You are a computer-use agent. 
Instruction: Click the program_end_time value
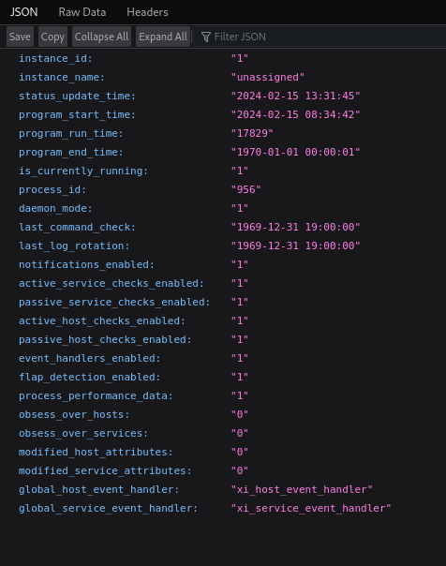295,153
